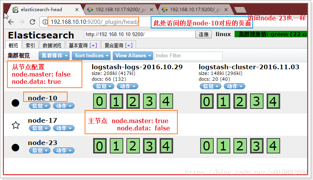The width and height of the screenshot is (313, 180).
Task: Close the elasticsearch-head tab
Action: click(77, 10)
